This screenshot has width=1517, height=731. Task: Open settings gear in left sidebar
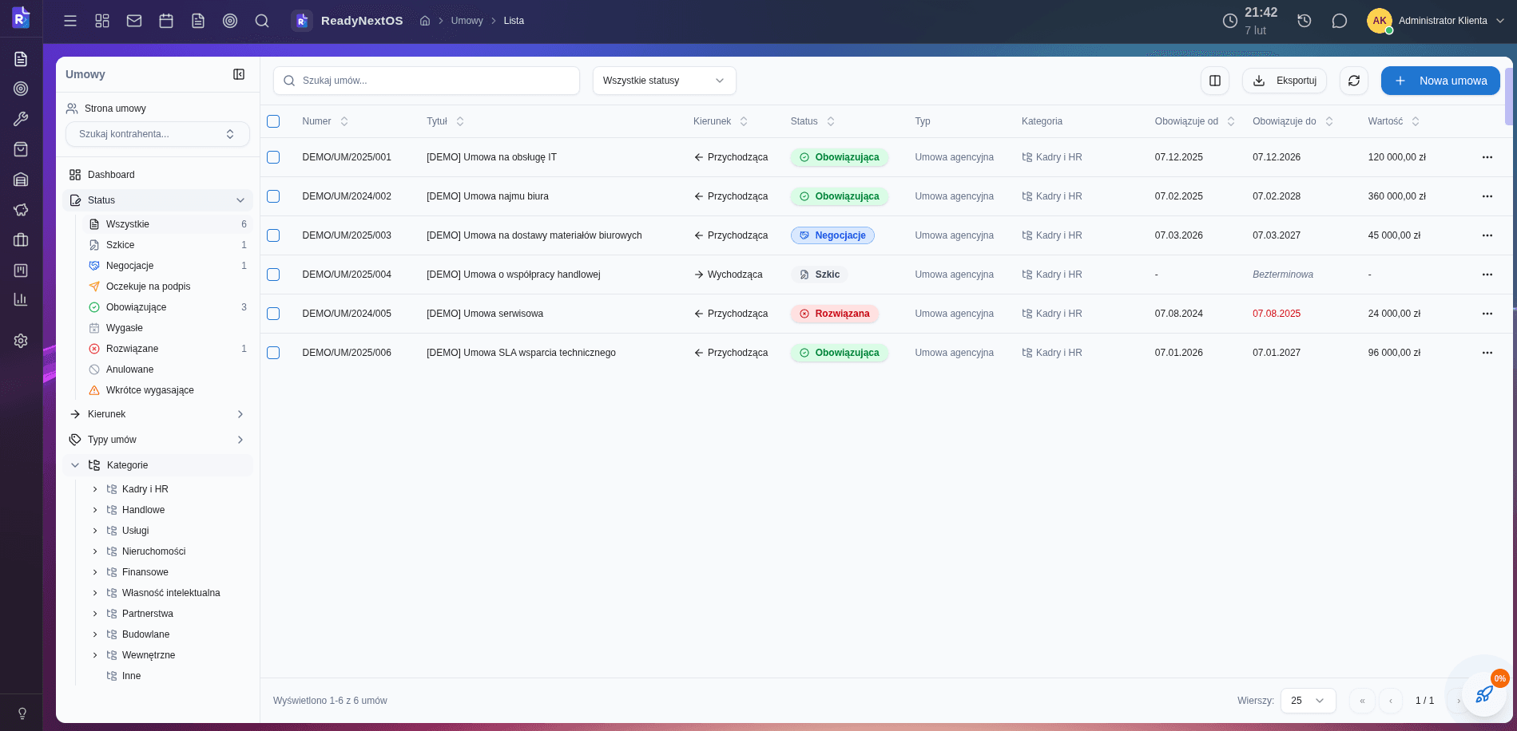pyautogui.click(x=21, y=341)
